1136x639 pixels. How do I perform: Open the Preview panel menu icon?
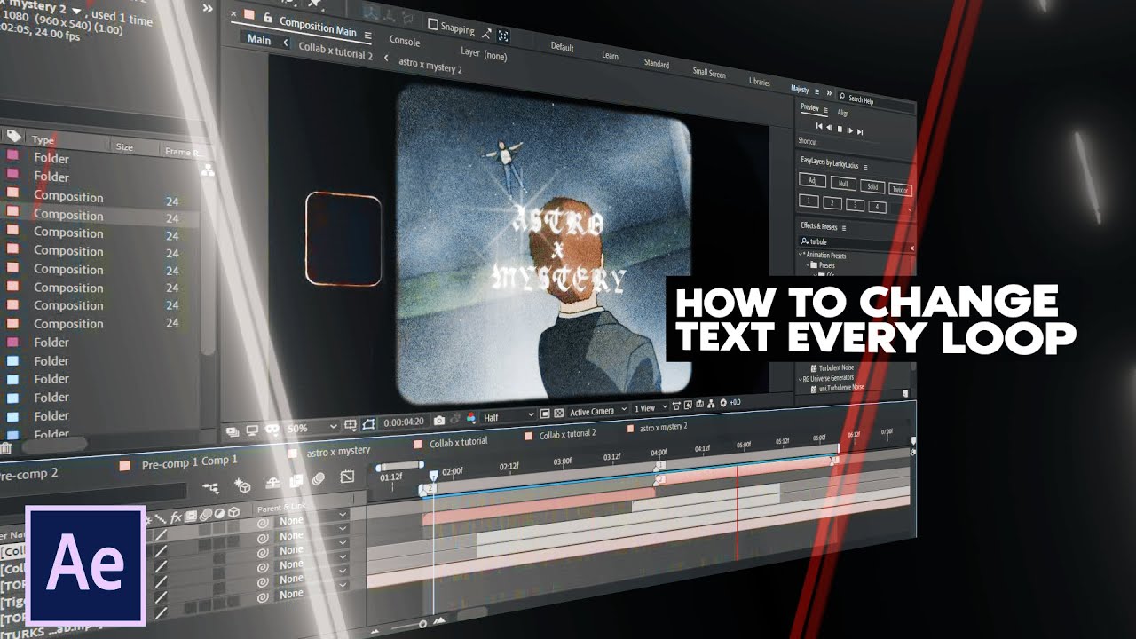pyautogui.click(x=826, y=110)
